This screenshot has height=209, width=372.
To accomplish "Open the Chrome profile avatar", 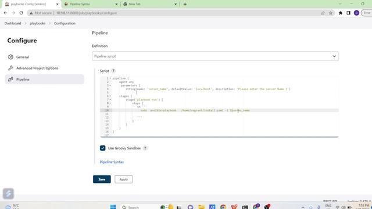I will pyautogui.click(x=356, y=13).
